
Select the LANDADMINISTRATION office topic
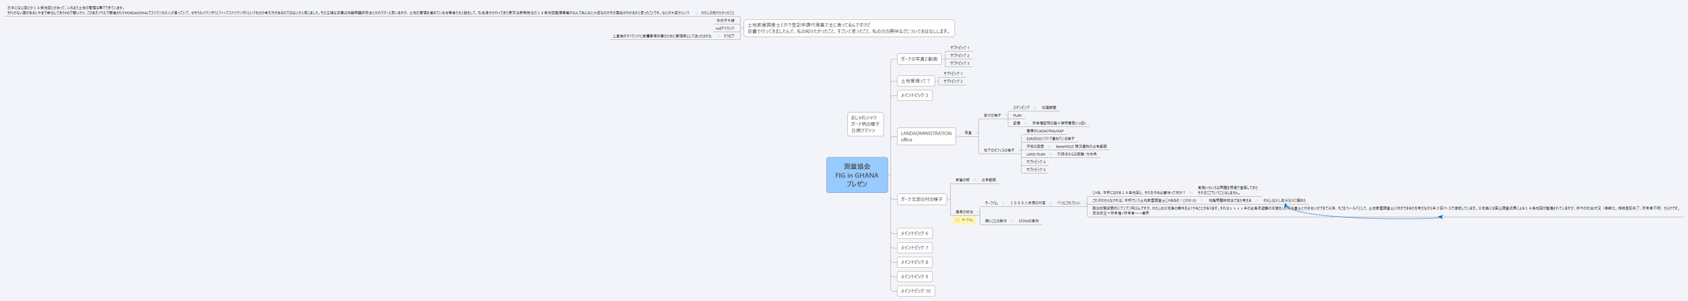point(925,136)
